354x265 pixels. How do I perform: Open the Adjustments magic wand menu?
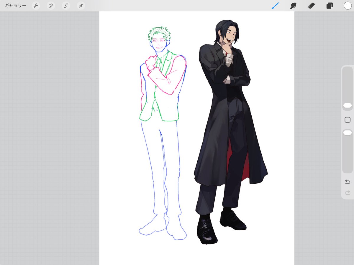tap(51, 6)
